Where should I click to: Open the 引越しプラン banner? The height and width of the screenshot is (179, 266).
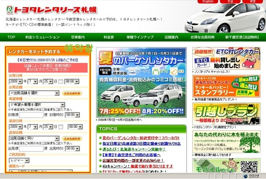coord(226,114)
